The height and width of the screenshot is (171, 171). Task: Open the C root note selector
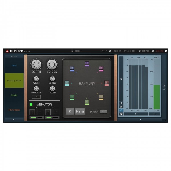click(x=70, y=111)
